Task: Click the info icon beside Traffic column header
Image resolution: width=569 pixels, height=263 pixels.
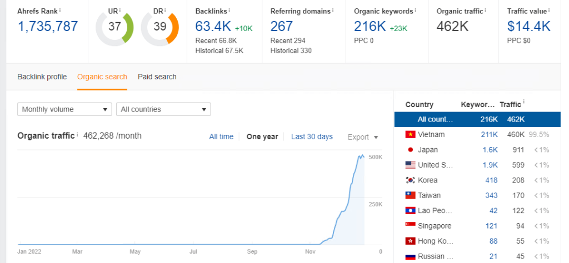Action: pos(523,103)
